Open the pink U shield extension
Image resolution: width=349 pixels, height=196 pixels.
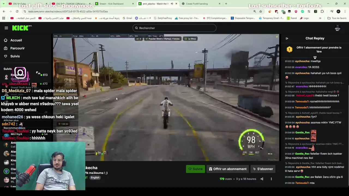(296, 11)
